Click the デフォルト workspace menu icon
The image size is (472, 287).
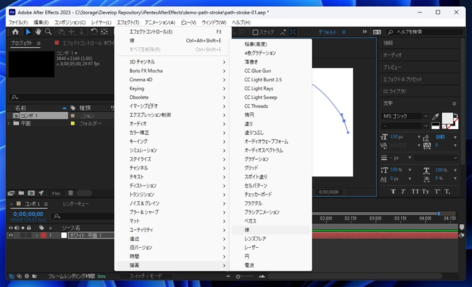(344, 32)
